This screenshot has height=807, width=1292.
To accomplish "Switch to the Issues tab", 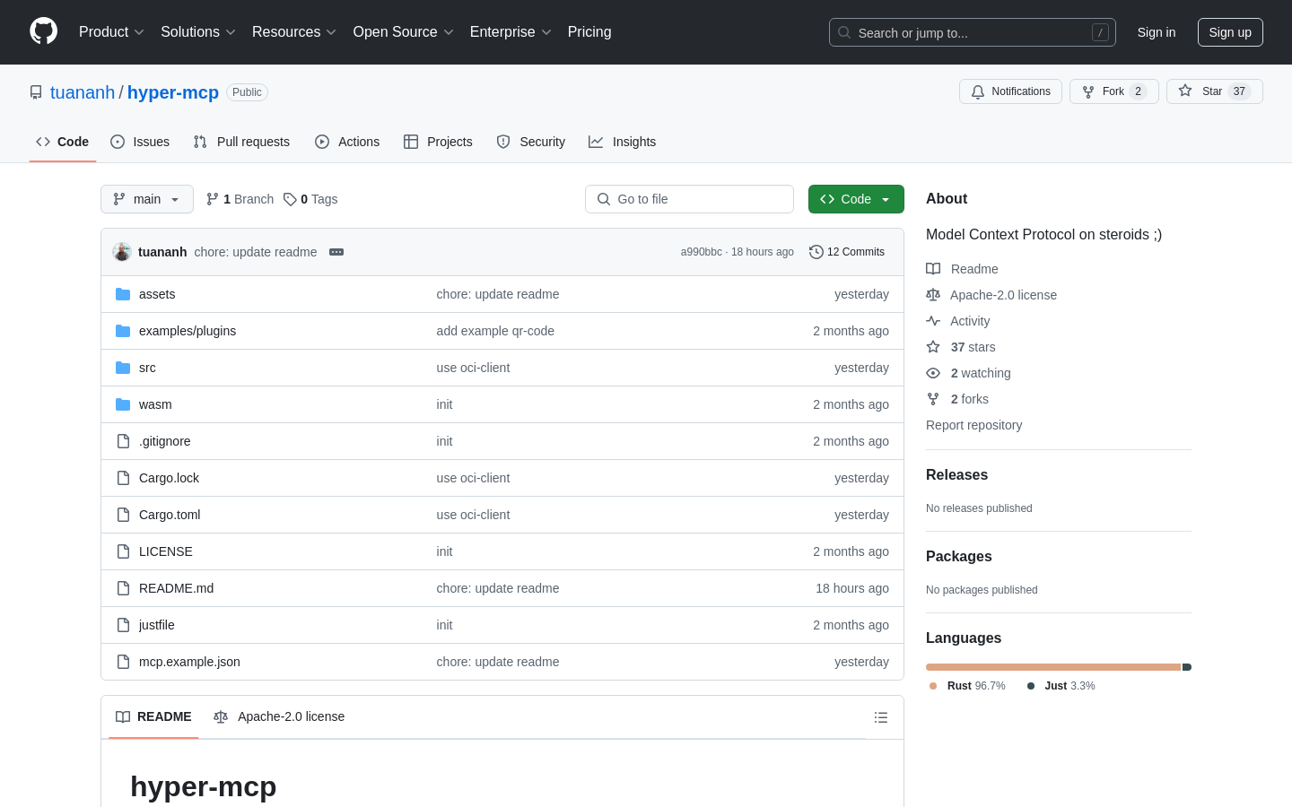I will (x=140, y=142).
